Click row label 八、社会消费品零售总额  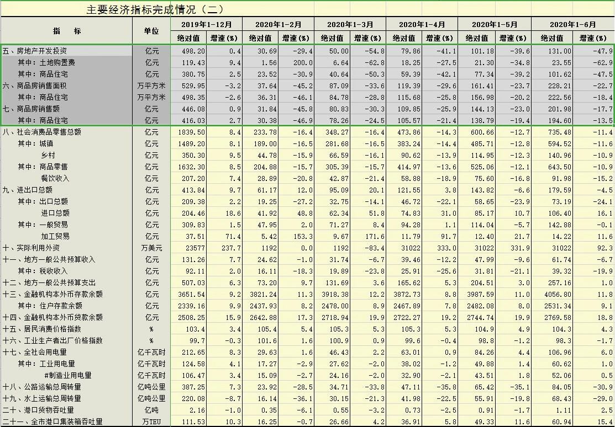coord(42,132)
